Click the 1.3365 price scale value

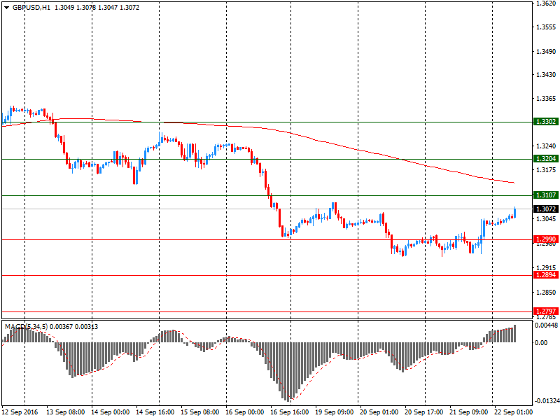point(546,99)
